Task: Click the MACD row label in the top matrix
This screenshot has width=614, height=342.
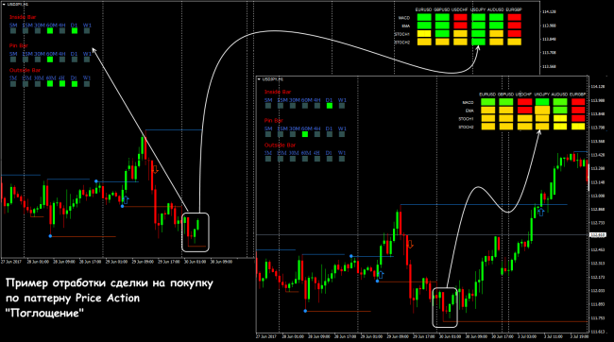Action: (x=404, y=18)
